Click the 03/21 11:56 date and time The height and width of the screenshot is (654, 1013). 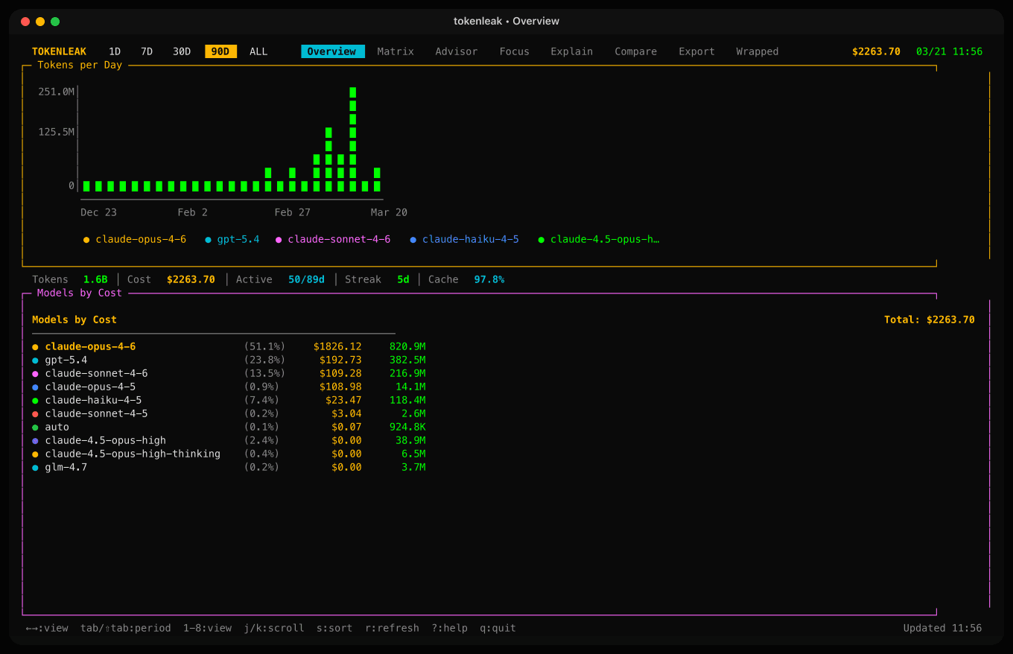pyautogui.click(x=949, y=51)
